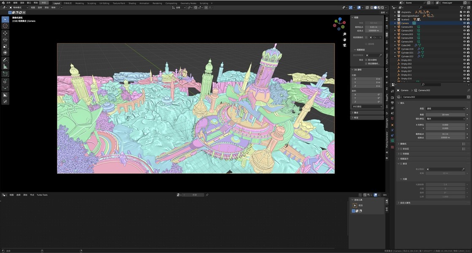The image size is (472, 253).
Task: Switch to rendered viewport shading
Action: point(383,8)
